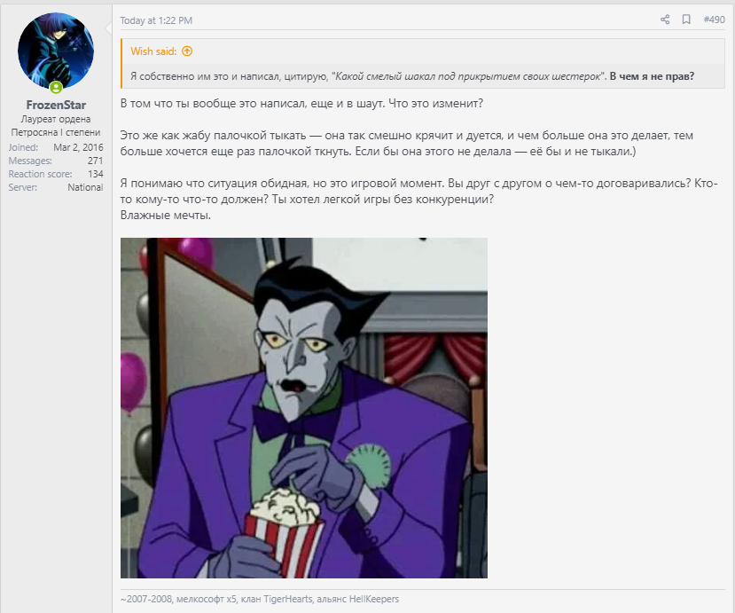Click the "Messages:" stat label

coord(30,161)
